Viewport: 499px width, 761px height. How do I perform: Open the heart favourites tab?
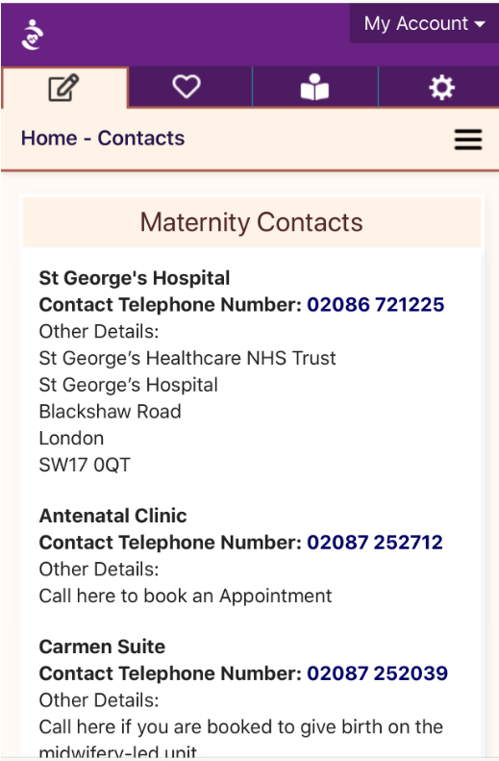187,87
